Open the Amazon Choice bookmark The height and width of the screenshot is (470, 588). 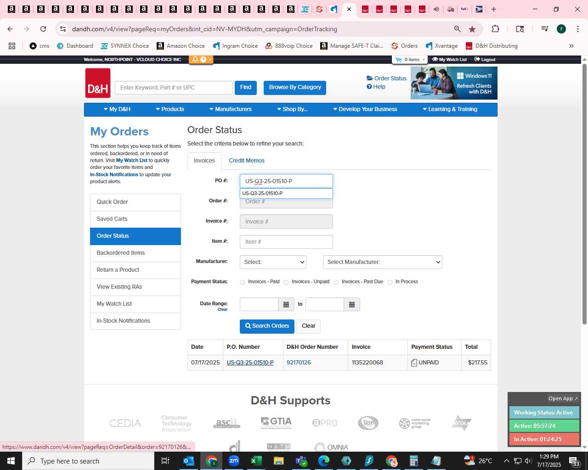pos(181,46)
